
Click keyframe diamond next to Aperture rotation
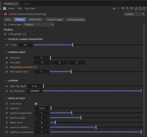pyautogui.click(x=7, y=127)
